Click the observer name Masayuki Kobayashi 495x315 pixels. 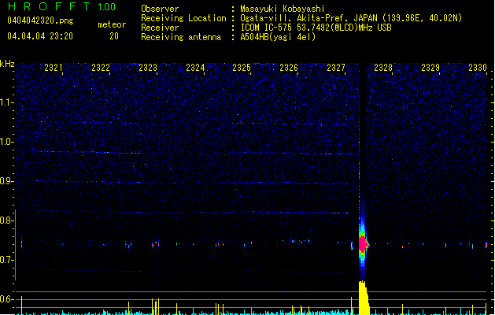[x=283, y=9]
